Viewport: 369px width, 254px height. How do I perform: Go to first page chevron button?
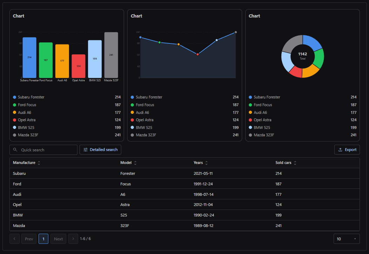pyautogui.click(x=15, y=239)
